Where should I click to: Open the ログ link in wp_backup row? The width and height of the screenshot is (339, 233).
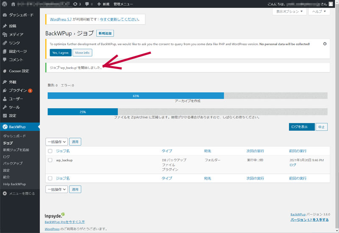pyautogui.click(x=293, y=165)
